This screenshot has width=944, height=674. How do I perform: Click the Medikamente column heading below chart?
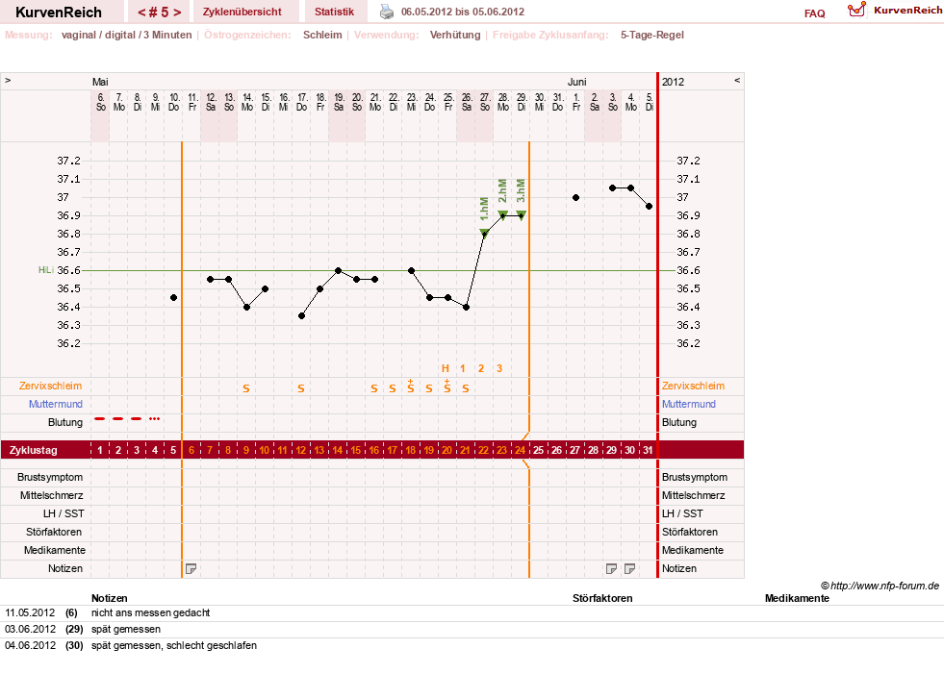797,598
